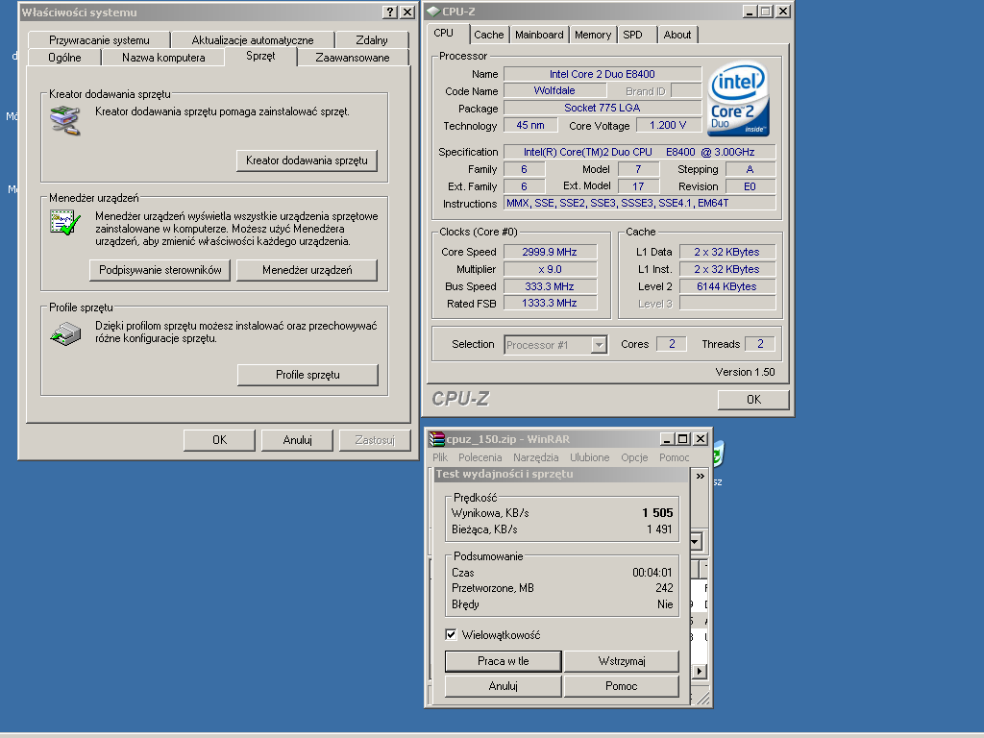984x738 pixels.
Task: Click the Kreator dodawania sprzętu button
Action: point(307,160)
